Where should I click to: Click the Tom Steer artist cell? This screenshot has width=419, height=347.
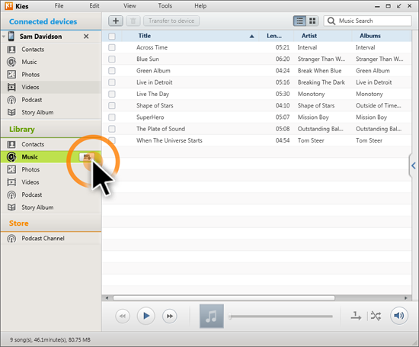pyautogui.click(x=311, y=140)
